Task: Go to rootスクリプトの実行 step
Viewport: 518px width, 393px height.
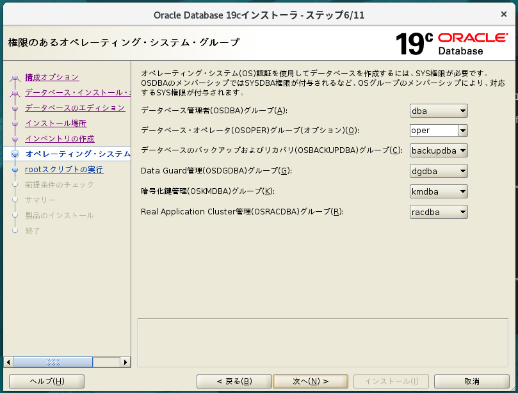Action: click(64, 170)
